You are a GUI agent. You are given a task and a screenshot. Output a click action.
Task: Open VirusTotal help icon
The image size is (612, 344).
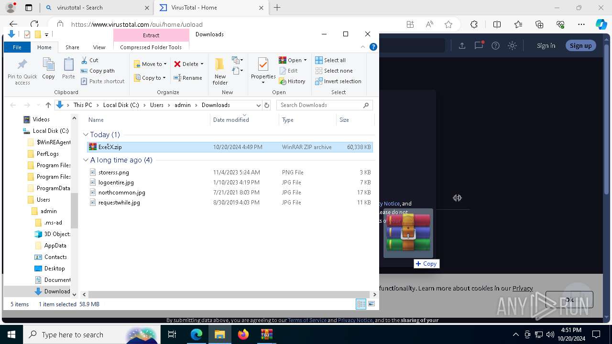[x=496, y=45]
